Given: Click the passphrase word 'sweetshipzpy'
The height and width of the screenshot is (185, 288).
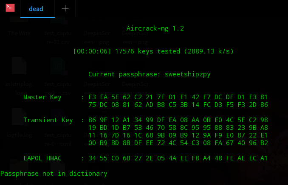Looking at the screenshot, I should [187, 74].
